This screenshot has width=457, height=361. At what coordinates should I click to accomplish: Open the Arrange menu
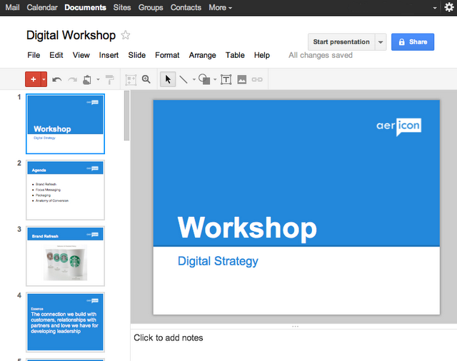203,56
